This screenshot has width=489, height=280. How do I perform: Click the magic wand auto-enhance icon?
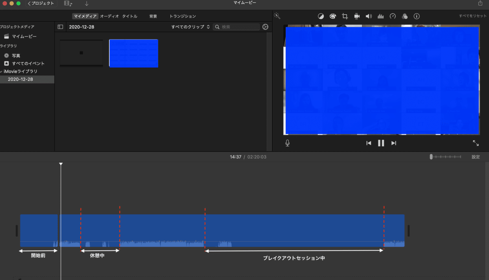(277, 16)
